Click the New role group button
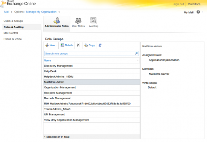 (x=51, y=45)
